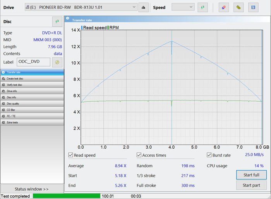Open the Speed dropdown
This screenshot has width=271, height=199.
[x=183, y=7]
